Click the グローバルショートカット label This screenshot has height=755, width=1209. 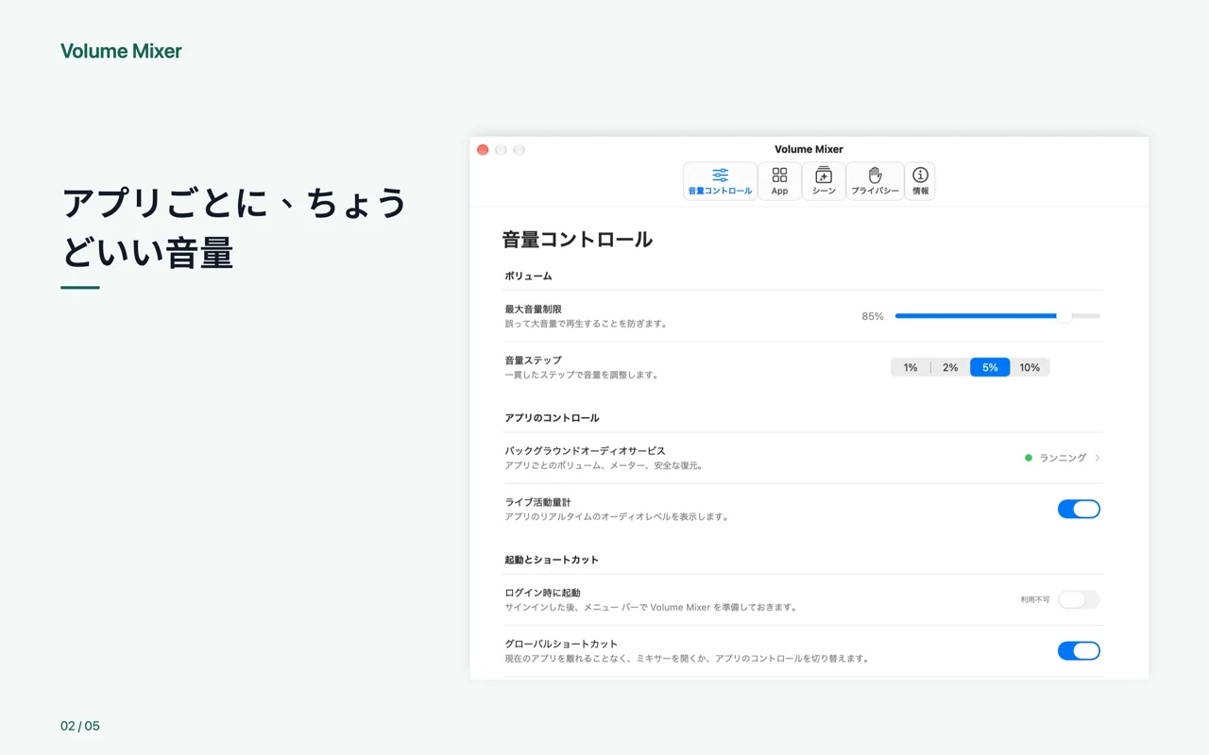[x=561, y=644]
